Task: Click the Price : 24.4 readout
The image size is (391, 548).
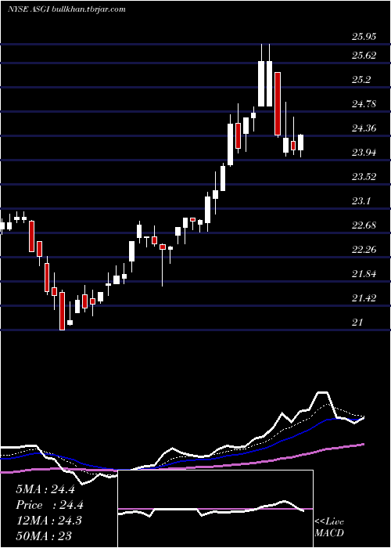Action: pos(49,505)
